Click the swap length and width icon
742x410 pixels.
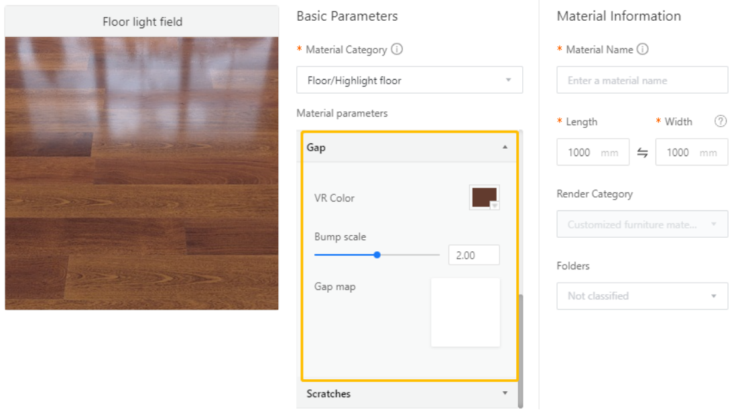pos(642,153)
